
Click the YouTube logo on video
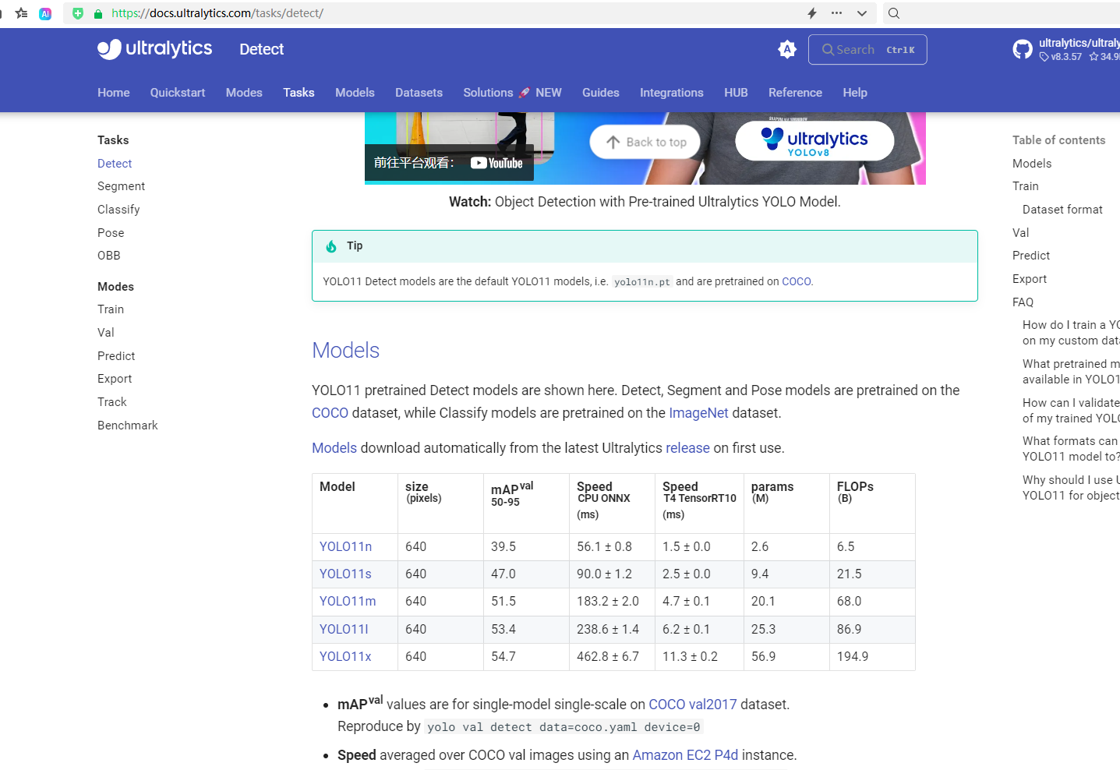pos(496,163)
